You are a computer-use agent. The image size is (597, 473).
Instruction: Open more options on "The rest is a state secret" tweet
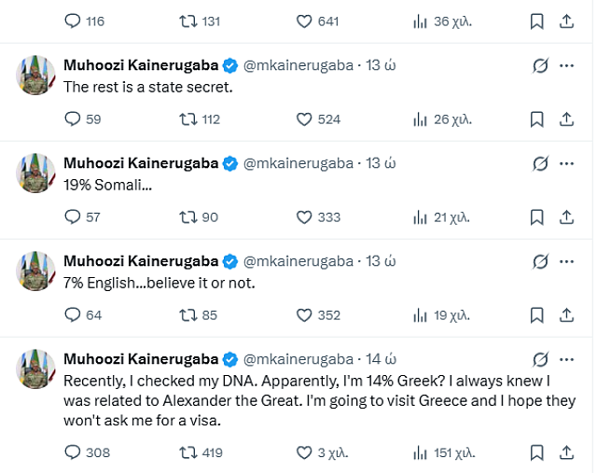pos(566,65)
